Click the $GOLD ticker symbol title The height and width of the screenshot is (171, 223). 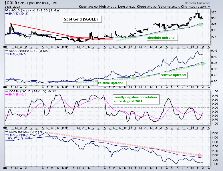tap(11, 3)
